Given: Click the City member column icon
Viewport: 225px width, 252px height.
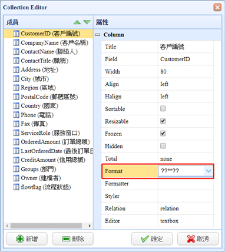Looking at the screenshot, I should [16, 79].
